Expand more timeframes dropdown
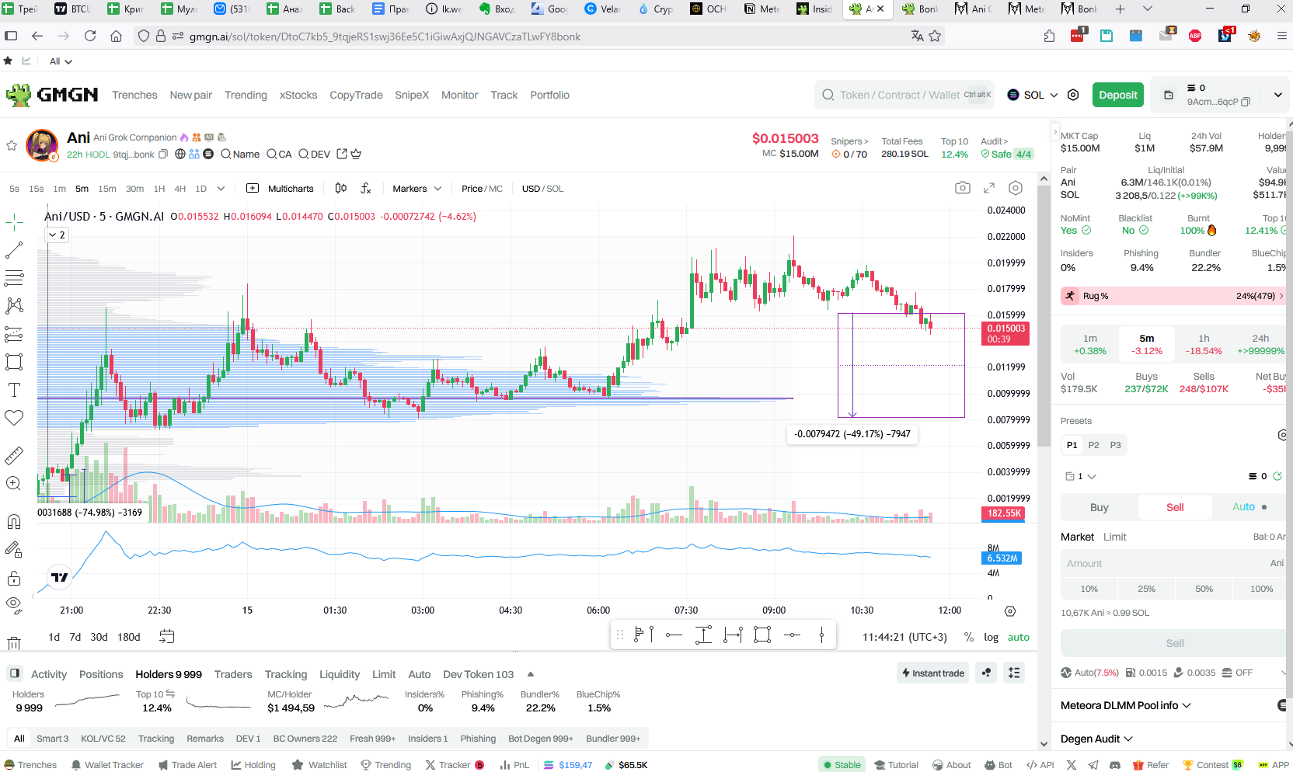Image resolution: width=1293 pixels, height=772 pixels. point(221,189)
